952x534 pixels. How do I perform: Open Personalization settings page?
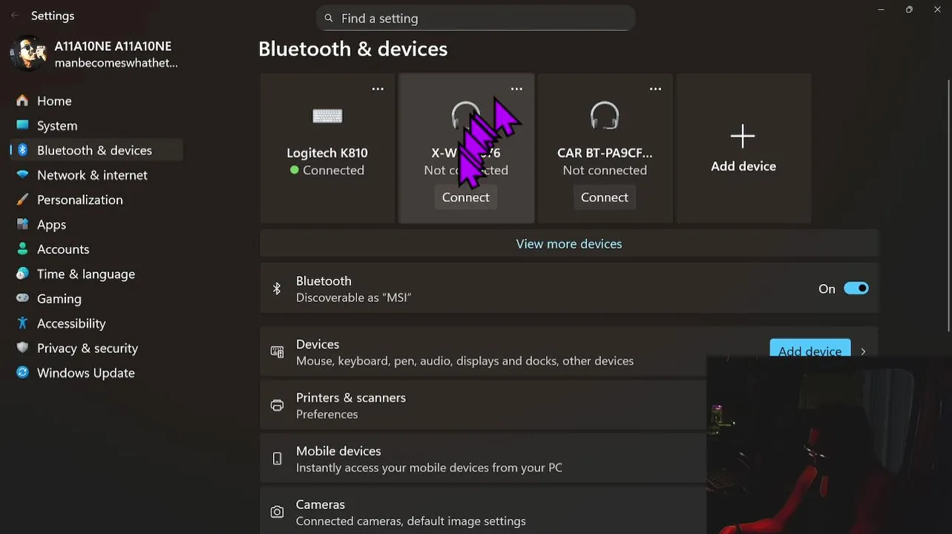[79, 200]
